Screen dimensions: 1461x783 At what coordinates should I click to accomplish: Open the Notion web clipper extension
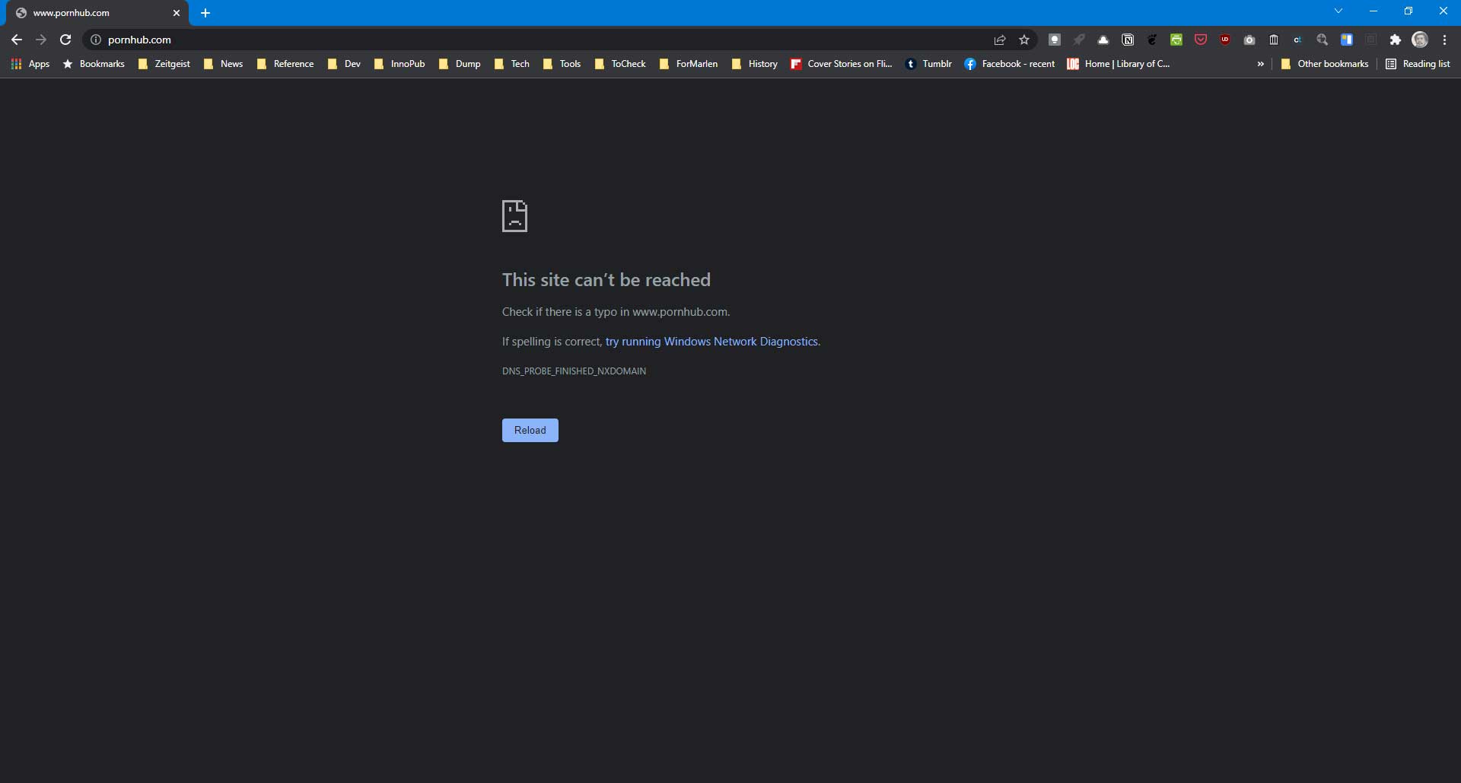click(1128, 40)
